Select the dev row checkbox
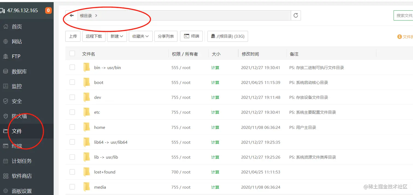Viewport: 413px width, 195px height. (x=72, y=97)
